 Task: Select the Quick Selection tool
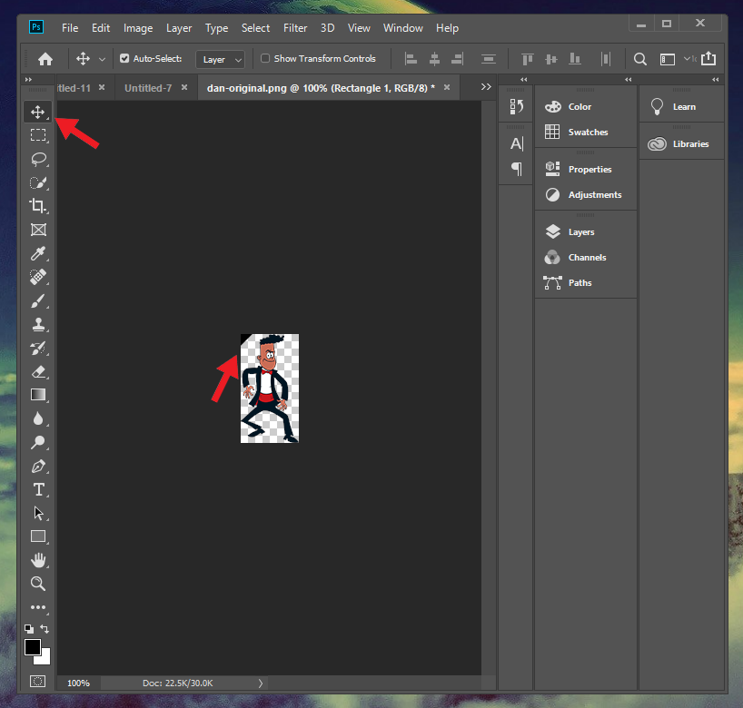click(x=38, y=182)
